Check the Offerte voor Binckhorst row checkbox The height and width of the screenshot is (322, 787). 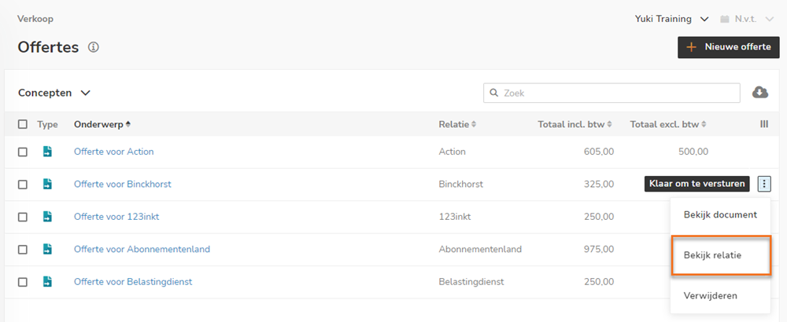coord(23,185)
